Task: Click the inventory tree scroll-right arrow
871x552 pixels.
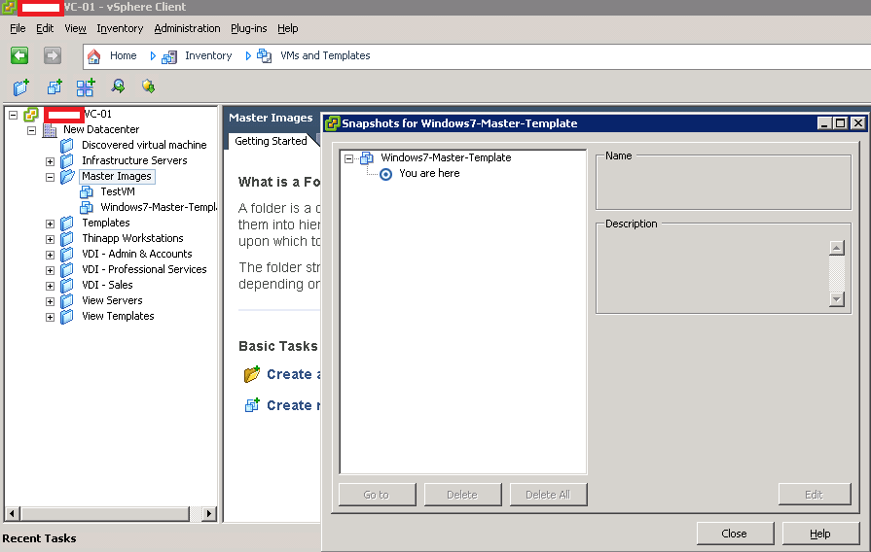Action: pos(209,514)
